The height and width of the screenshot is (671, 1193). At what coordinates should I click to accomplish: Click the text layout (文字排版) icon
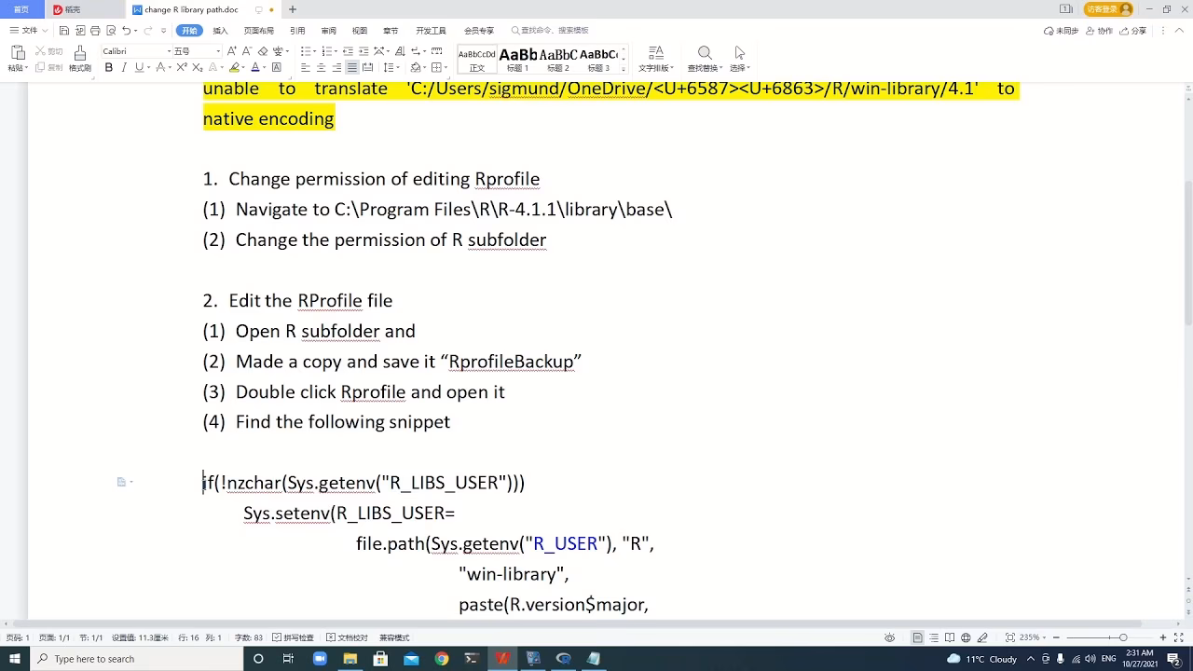pyautogui.click(x=655, y=58)
